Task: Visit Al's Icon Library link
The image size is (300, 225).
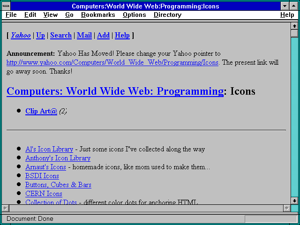Action: 49,149
